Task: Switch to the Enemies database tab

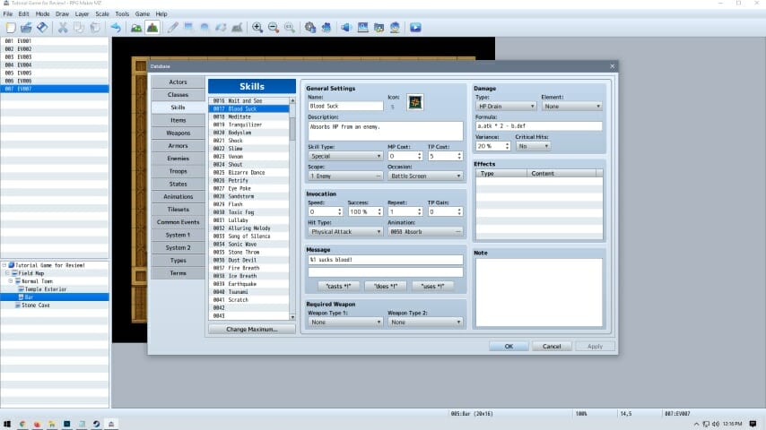Action: click(x=178, y=158)
